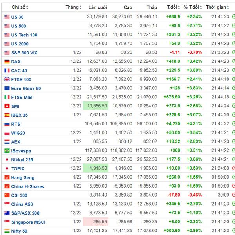The image size is (235, 235).
Task: Click the UK flag next to FTSE 100
Action: (x=7, y=79)
